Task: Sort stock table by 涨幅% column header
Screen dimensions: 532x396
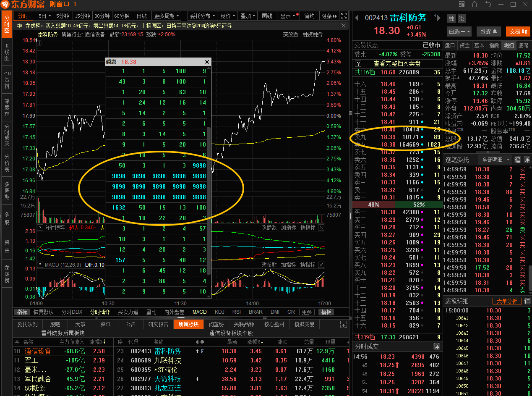Action: click(x=255, y=342)
